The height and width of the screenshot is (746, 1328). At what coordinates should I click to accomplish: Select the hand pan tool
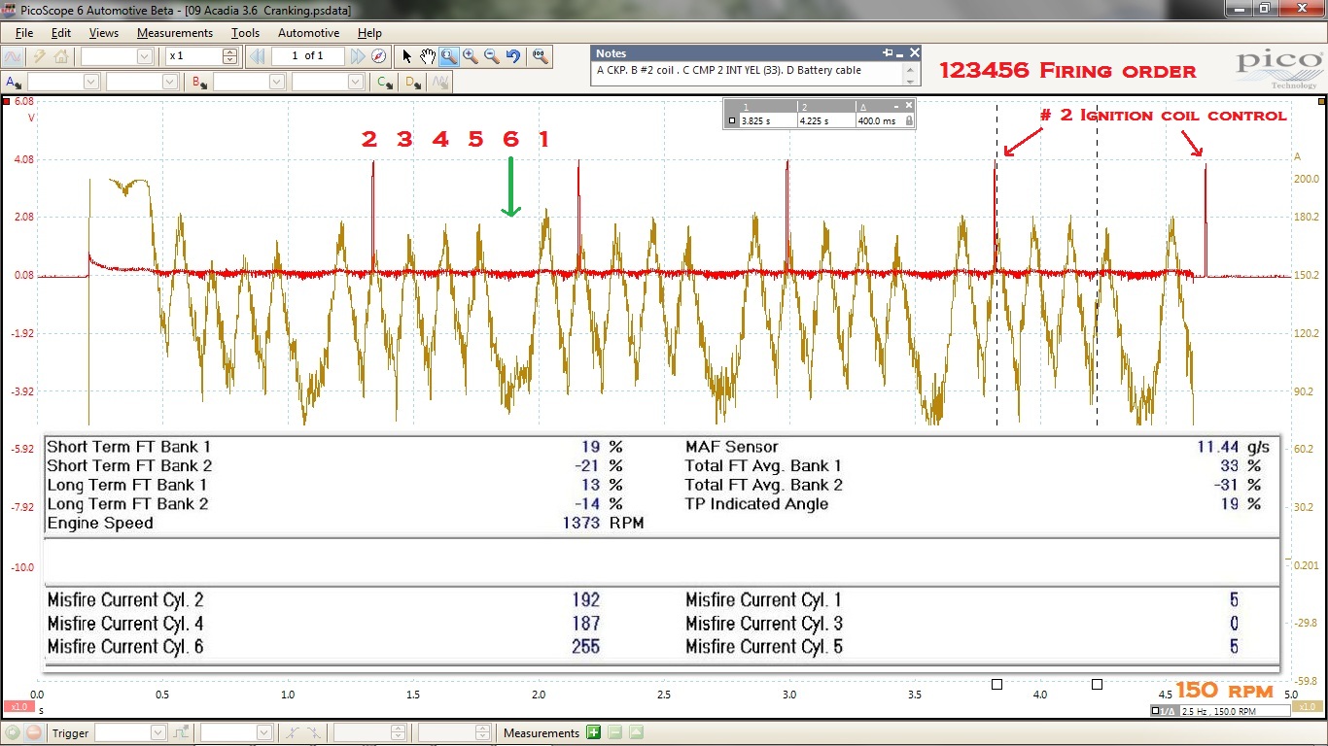428,56
